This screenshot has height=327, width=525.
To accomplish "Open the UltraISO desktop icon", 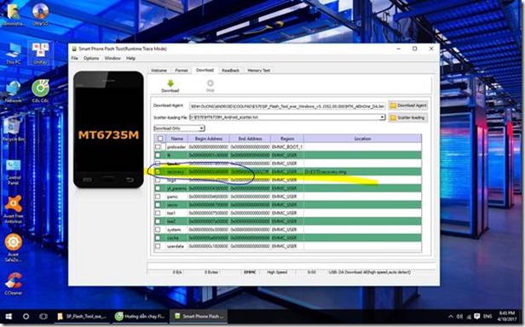I will [x=40, y=14].
